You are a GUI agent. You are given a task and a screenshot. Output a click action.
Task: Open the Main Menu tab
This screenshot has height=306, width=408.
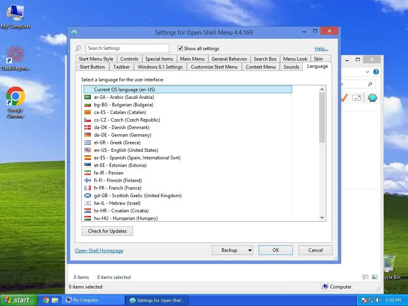pyautogui.click(x=192, y=59)
